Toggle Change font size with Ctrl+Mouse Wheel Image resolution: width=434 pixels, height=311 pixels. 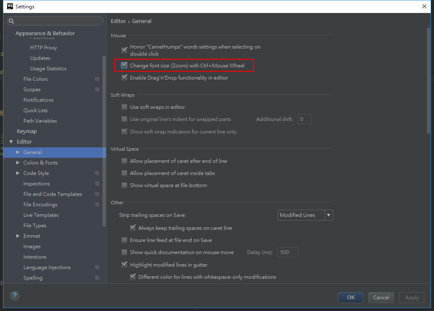pyautogui.click(x=125, y=65)
